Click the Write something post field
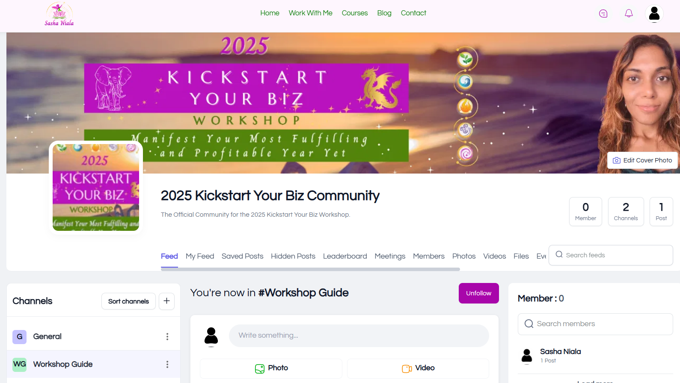Image resolution: width=680 pixels, height=383 pixels. click(x=359, y=336)
